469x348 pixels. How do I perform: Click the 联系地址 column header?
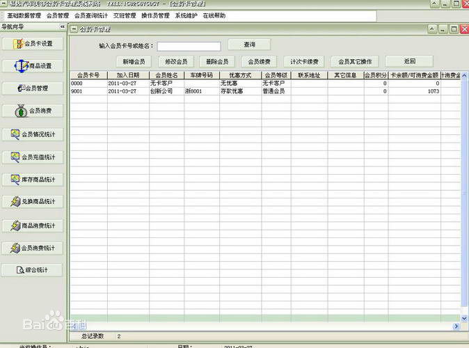[x=309, y=75]
